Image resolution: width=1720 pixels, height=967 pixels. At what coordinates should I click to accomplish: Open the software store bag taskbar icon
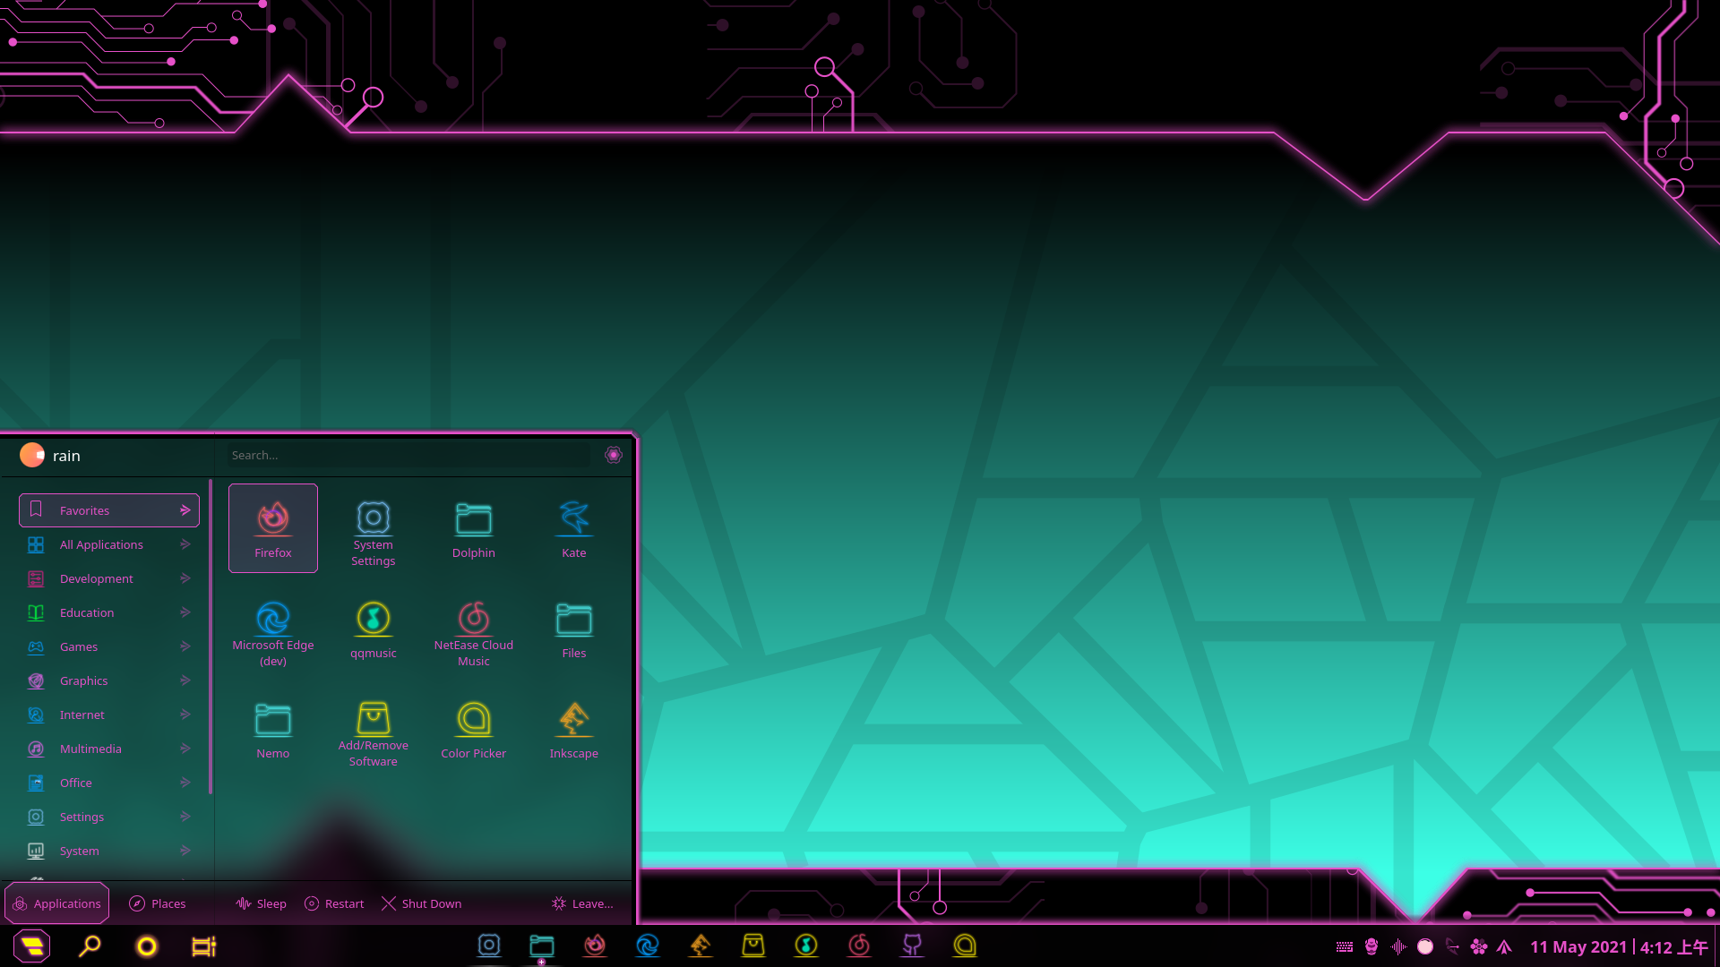(x=753, y=946)
